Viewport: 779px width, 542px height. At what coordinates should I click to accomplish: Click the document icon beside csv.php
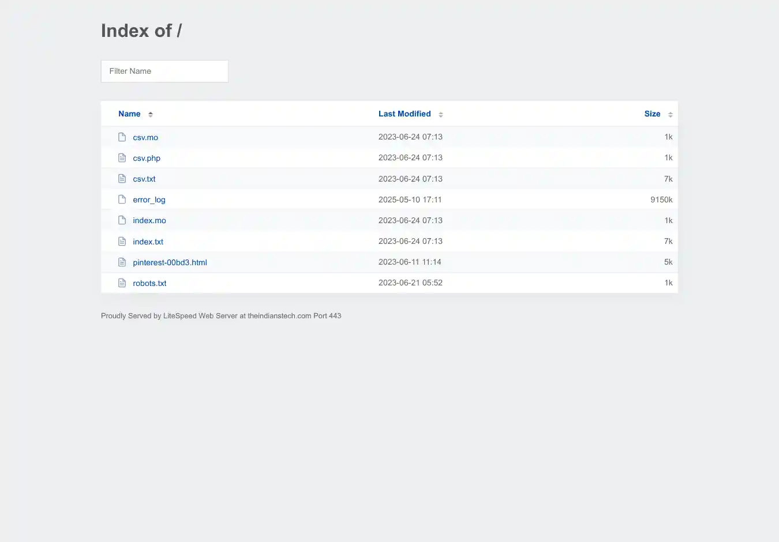coord(122,158)
